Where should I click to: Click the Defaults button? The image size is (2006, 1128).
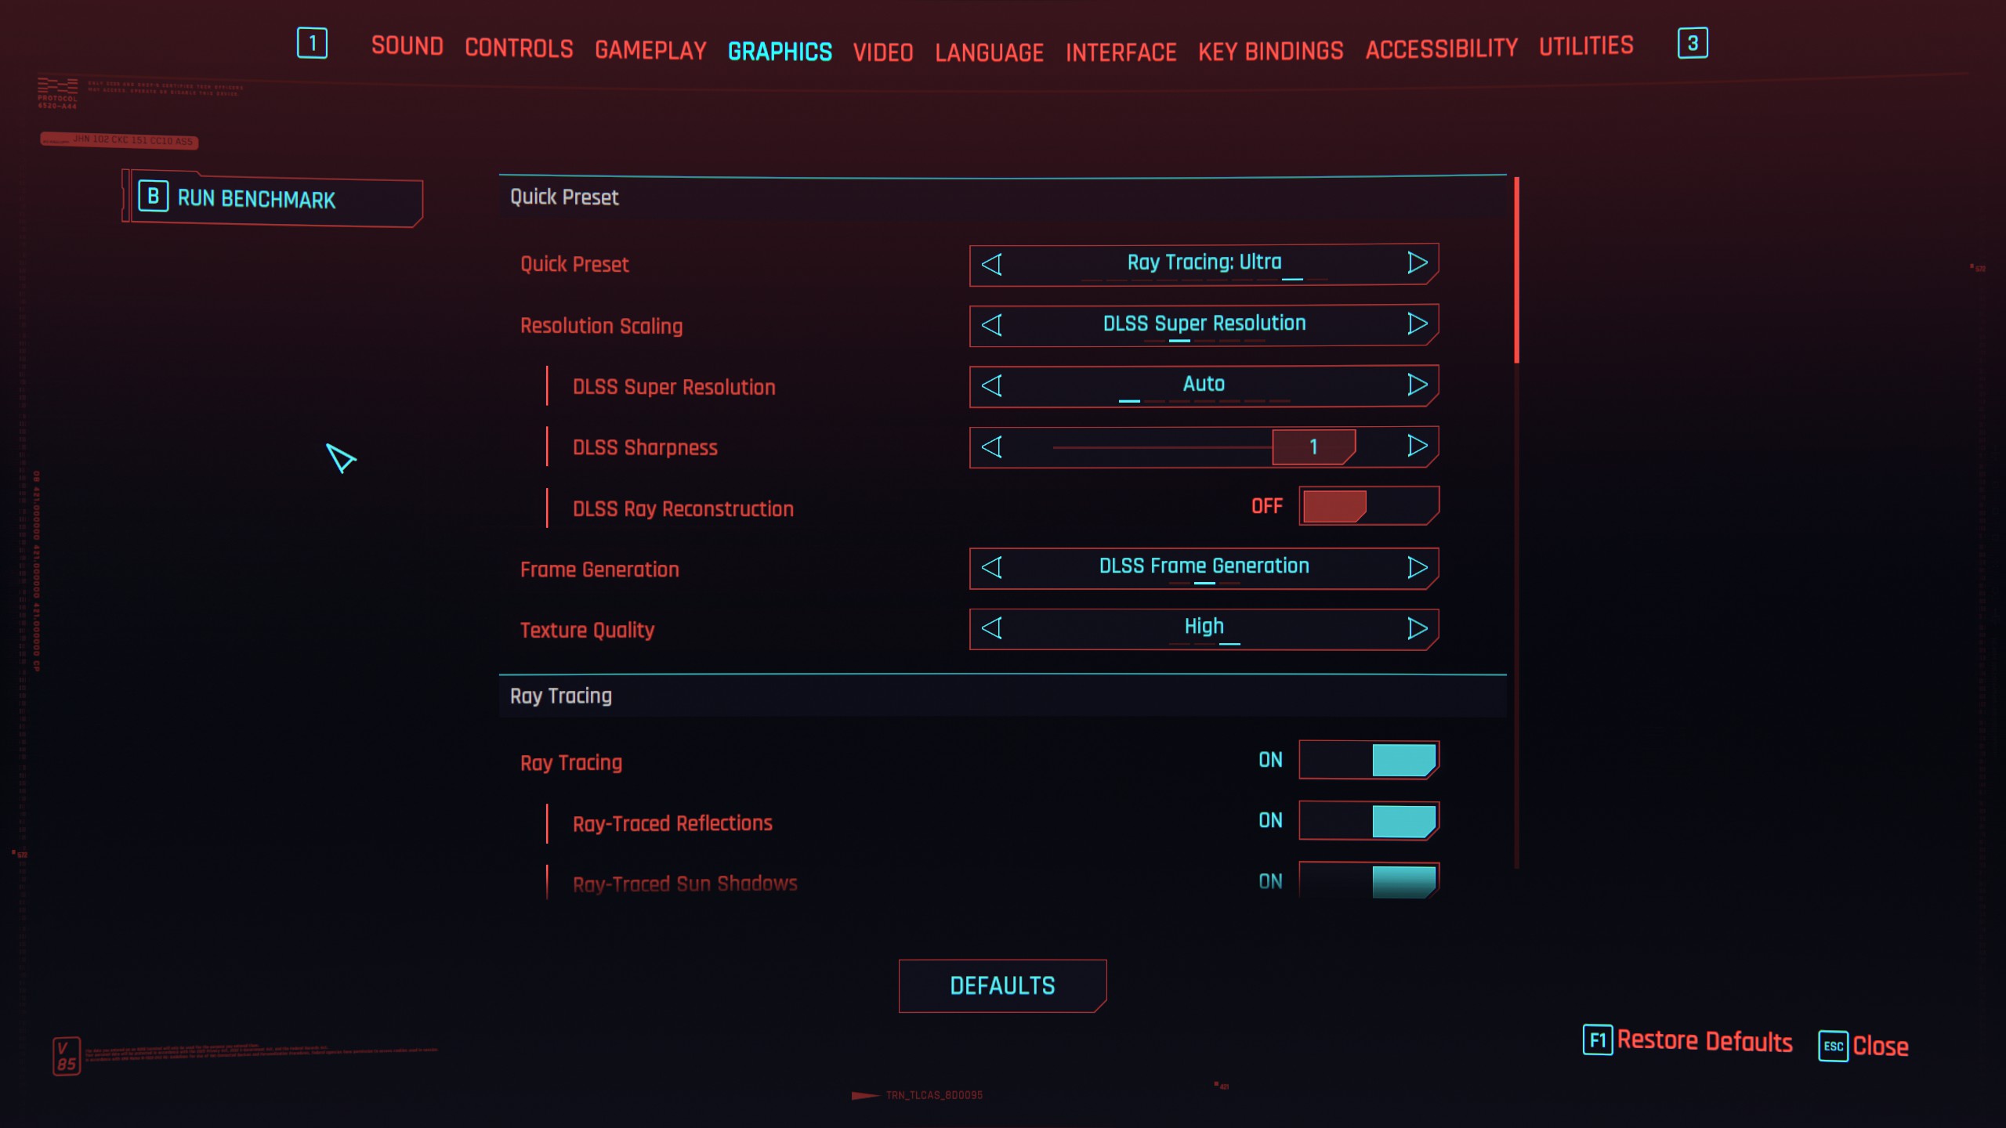pos(1001,986)
